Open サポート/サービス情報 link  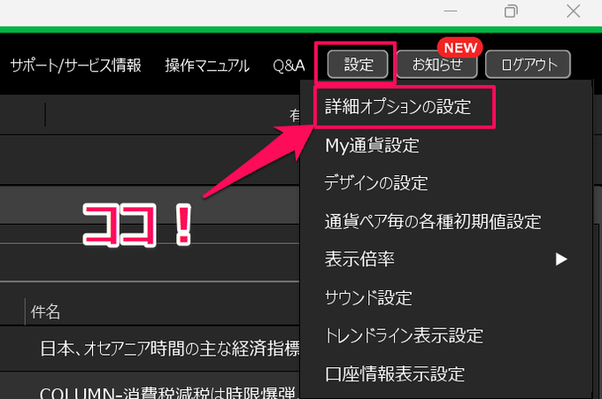click(75, 65)
